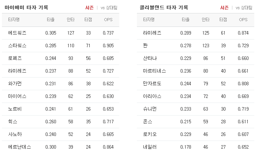Switch Cleveland table to vs 상대팀

tap(244, 8)
